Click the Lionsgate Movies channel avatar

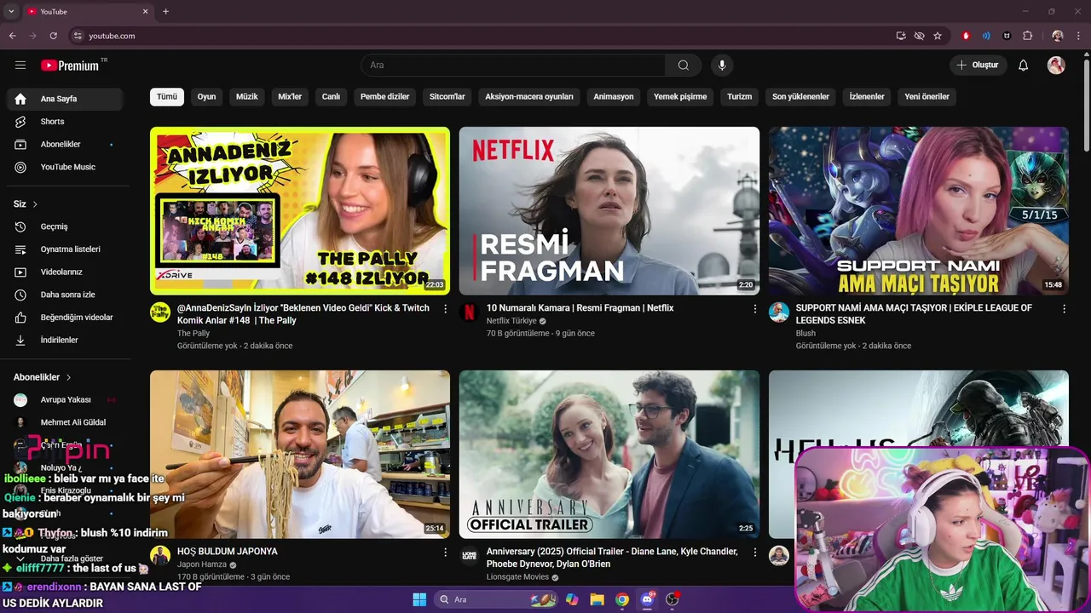pyautogui.click(x=470, y=556)
